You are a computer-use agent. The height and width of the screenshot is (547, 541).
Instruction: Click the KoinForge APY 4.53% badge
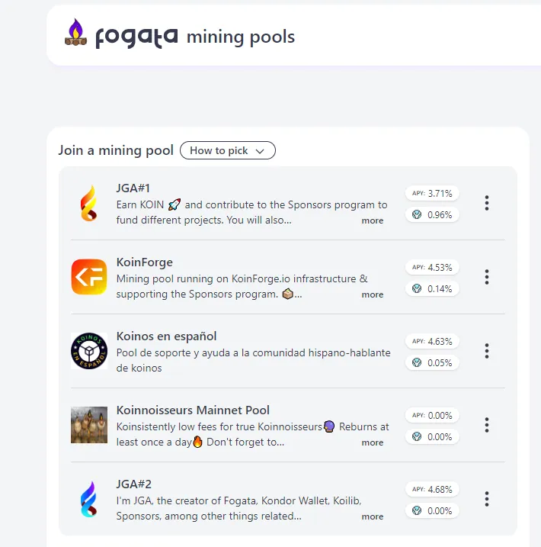click(432, 268)
